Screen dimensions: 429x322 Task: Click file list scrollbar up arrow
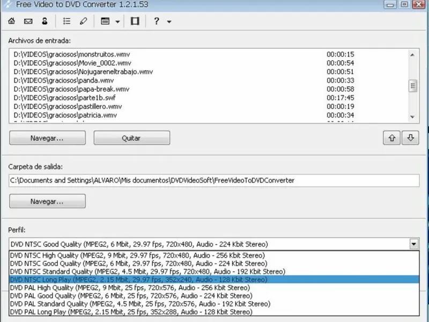pyautogui.click(x=412, y=55)
